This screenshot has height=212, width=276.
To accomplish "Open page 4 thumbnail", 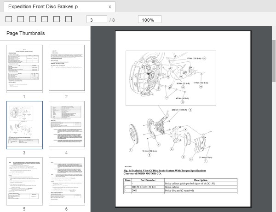I will (67, 125).
